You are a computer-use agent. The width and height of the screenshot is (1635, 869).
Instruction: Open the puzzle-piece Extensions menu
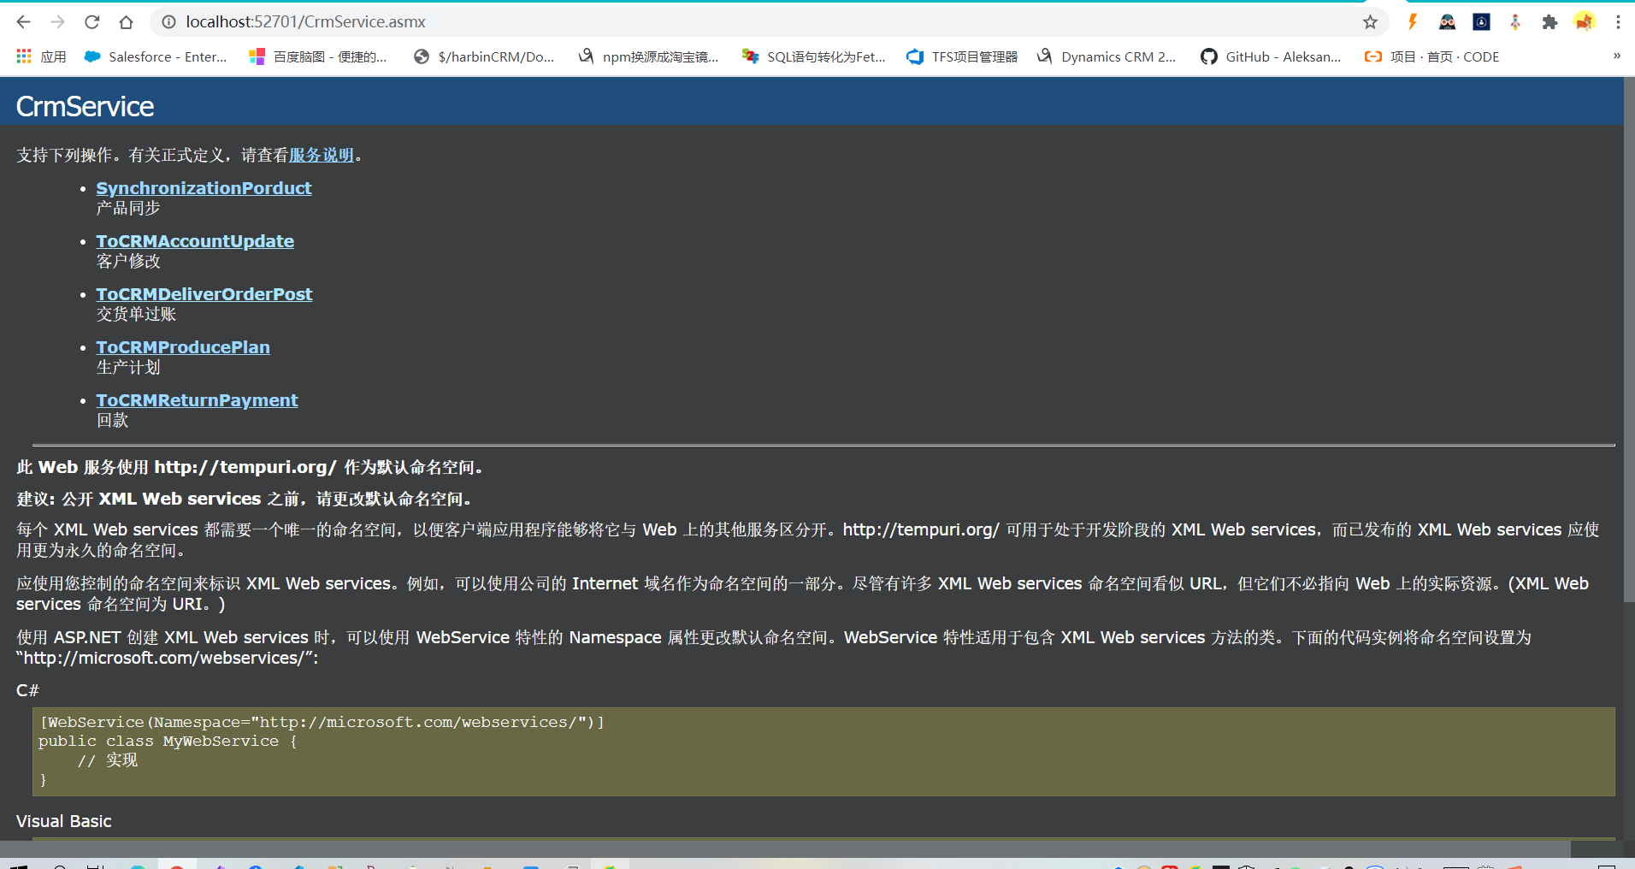1550,21
